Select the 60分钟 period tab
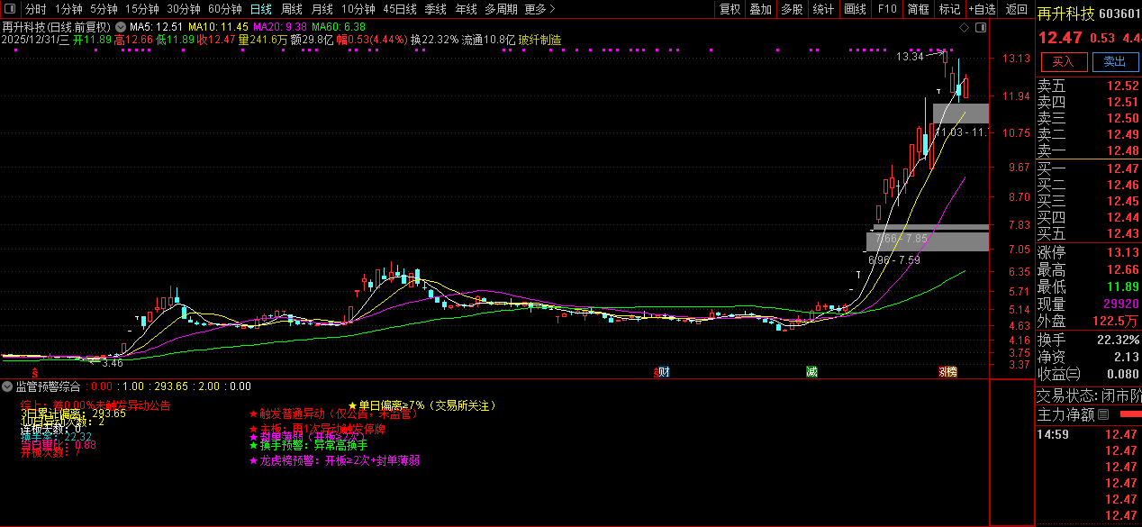 point(224,9)
